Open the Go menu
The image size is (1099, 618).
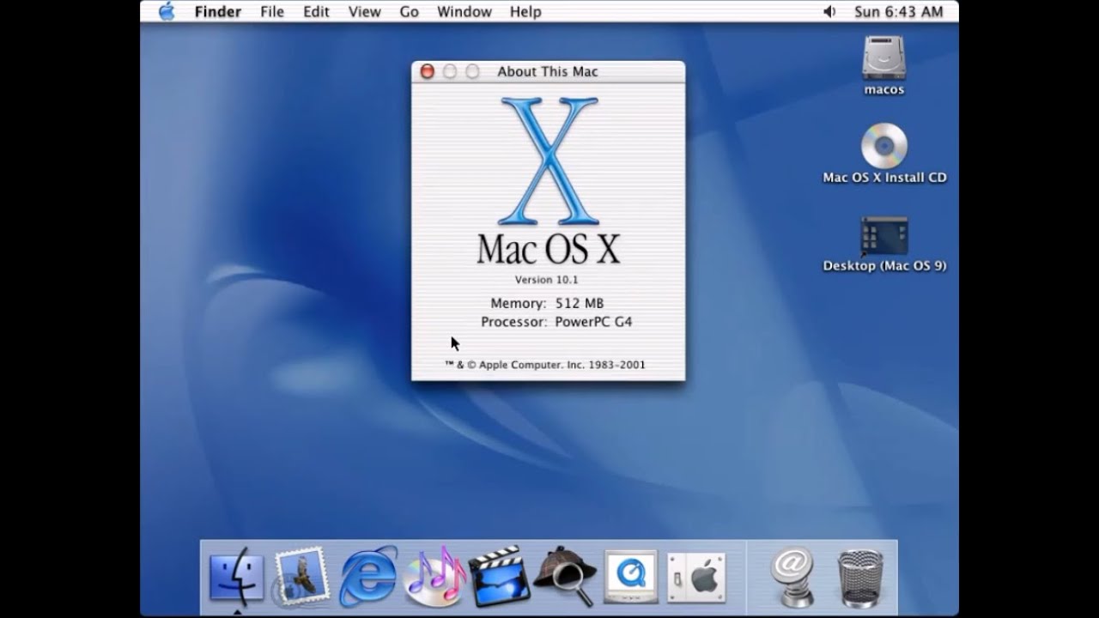[409, 12]
